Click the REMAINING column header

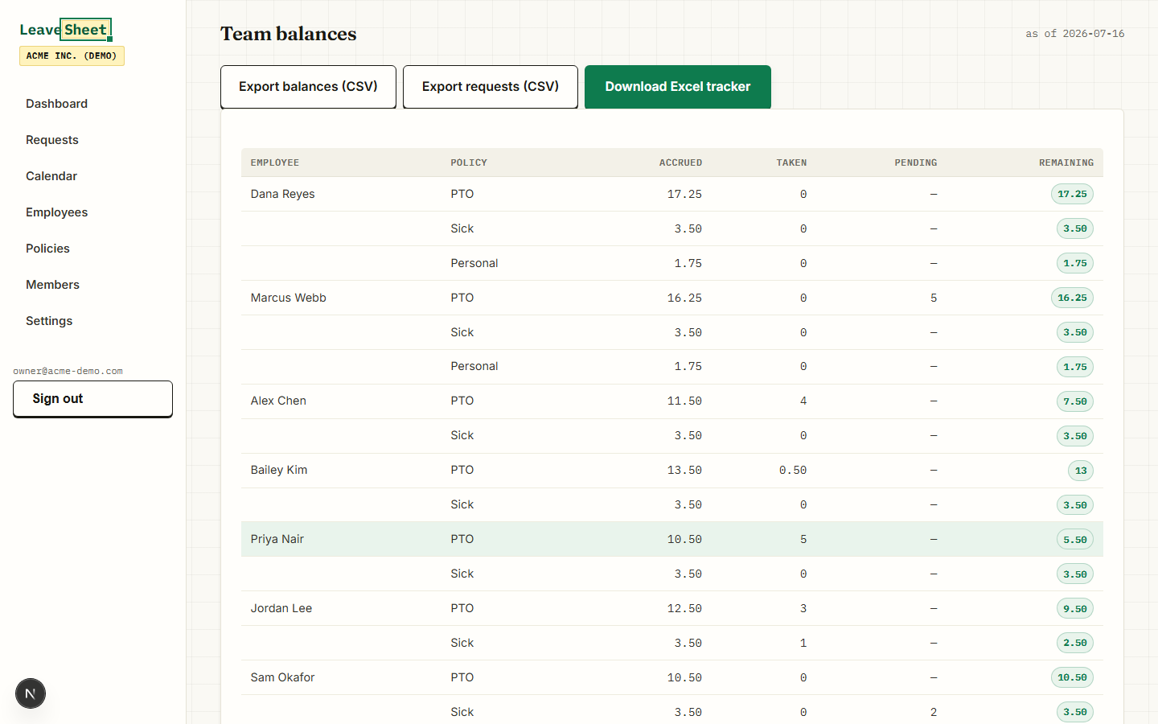[x=1066, y=162]
